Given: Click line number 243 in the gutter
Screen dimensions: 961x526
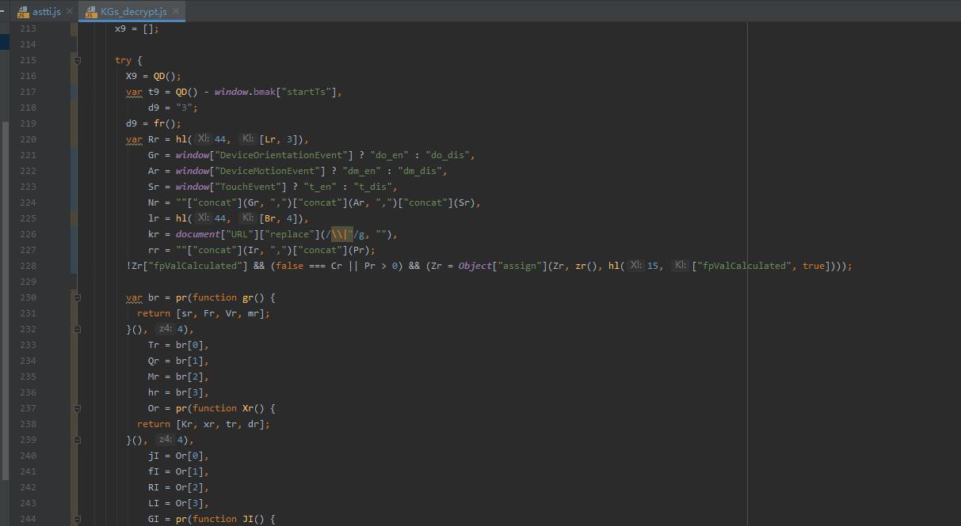Looking at the screenshot, I should coord(28,503).
